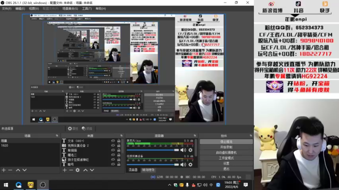Add a new scene with the plus icon
Image resolution: width=339 pixels, height=190 pixels.
[4, 170]
